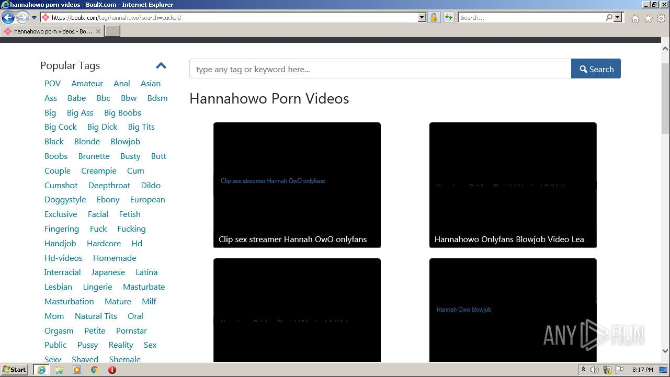Click the scrollbar up arrow
The image size is (670, 377).
point(665,49)
